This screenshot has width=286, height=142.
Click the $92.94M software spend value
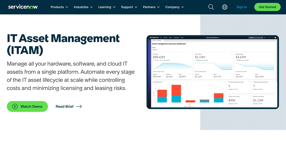pyautogui.click(x=157, y=77)
